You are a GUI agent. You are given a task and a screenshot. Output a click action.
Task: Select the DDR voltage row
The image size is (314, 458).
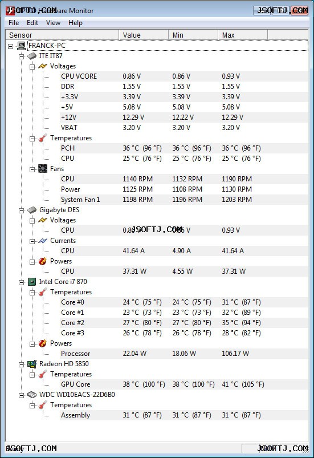tap(184, 87)
